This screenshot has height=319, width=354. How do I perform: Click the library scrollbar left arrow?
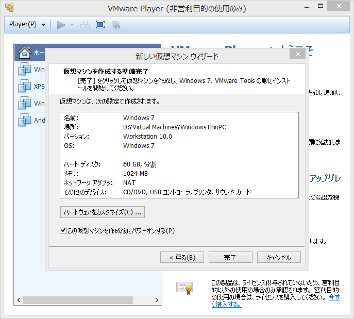tap(19, 300)
